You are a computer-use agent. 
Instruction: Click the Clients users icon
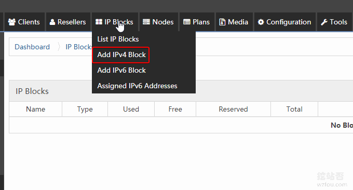click(x=12, y=22)
